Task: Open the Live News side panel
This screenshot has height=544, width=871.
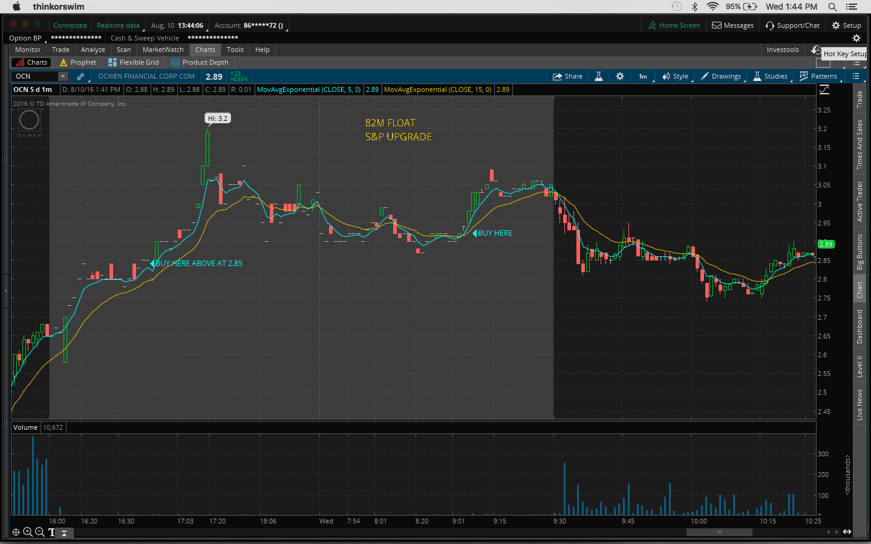Action: pyautogui.click(x=860, y=404)
